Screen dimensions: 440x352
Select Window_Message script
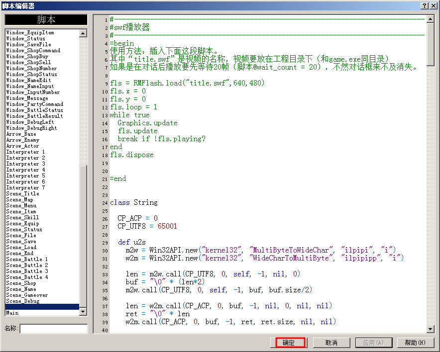point(27,98)
